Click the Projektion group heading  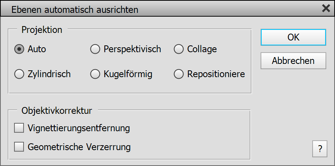tap(42, 29)
